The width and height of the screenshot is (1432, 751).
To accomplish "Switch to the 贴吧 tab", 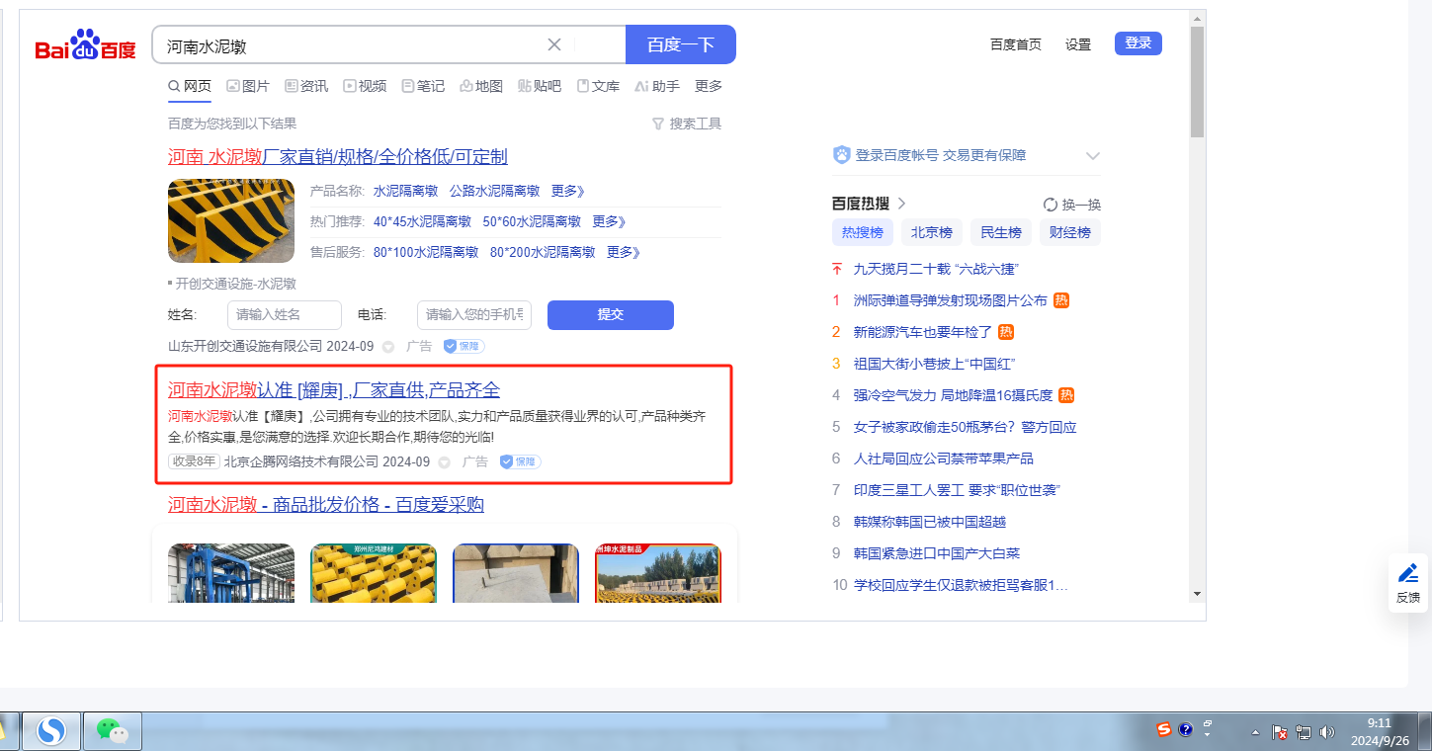I will (540, 86).
